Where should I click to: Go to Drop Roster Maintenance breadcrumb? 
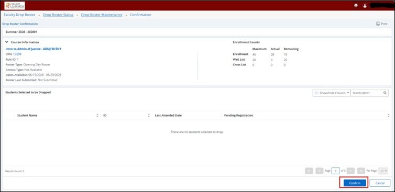(x=102, y=15)
